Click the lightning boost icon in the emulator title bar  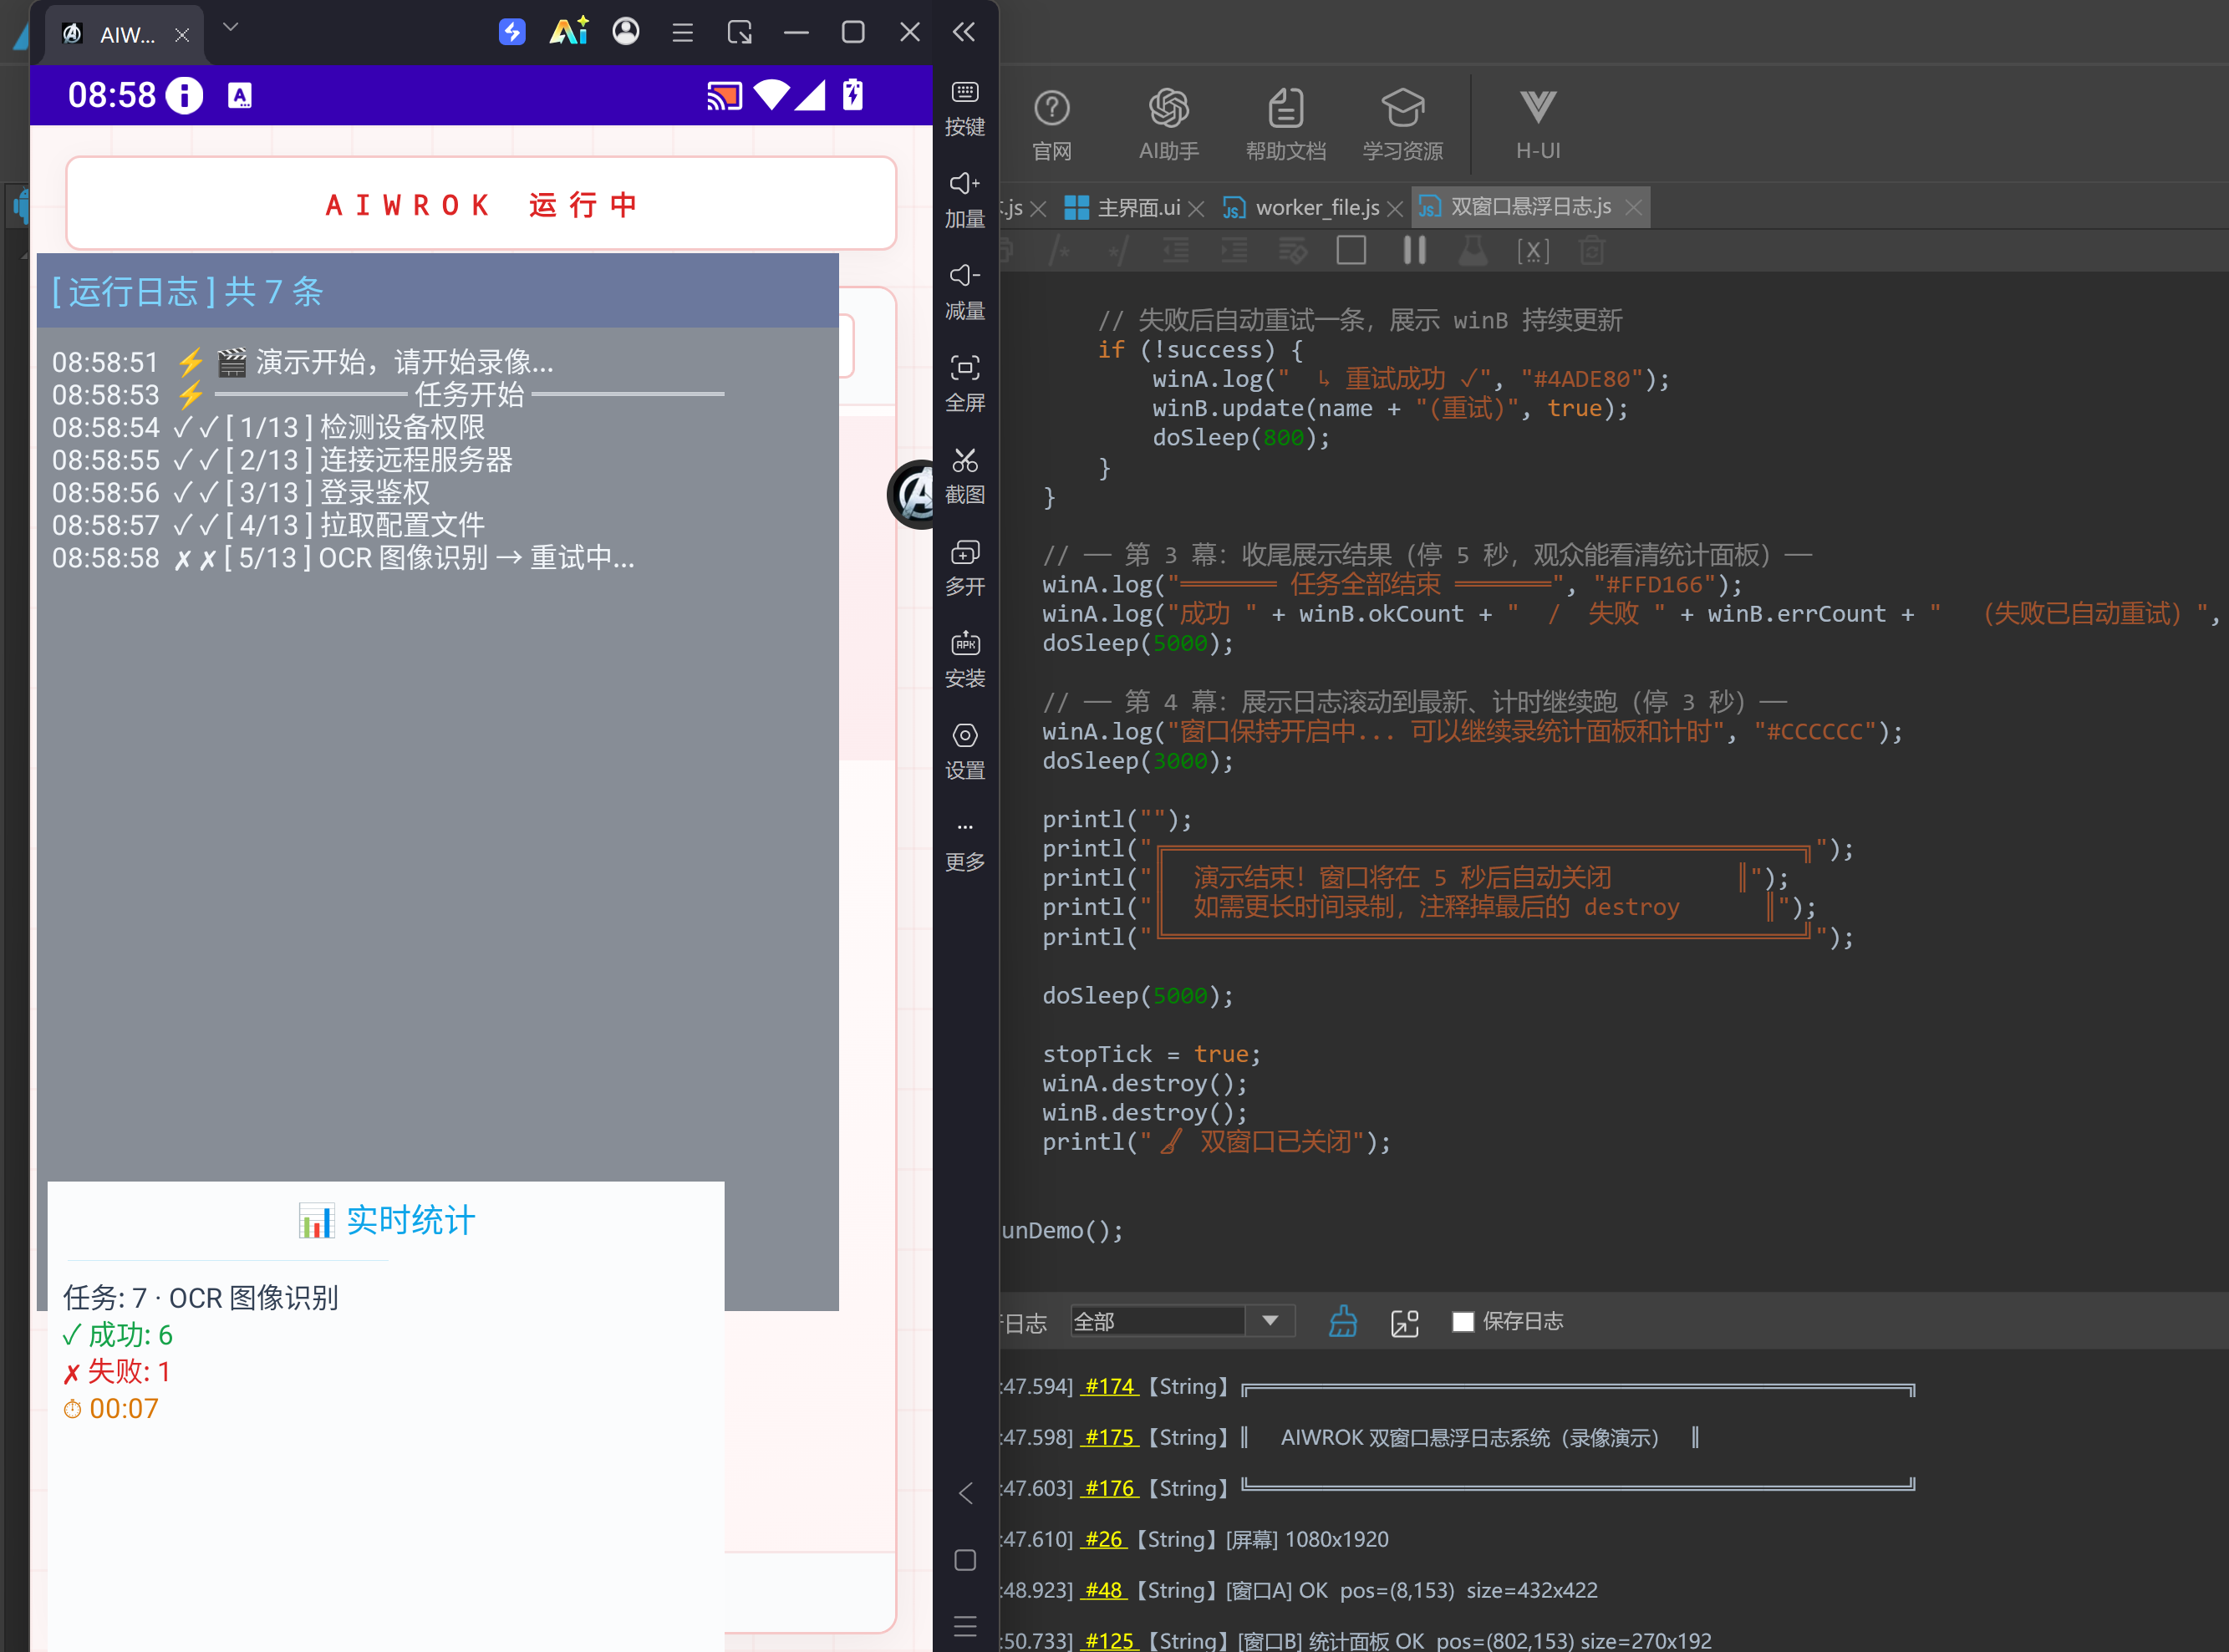point(512,32)
